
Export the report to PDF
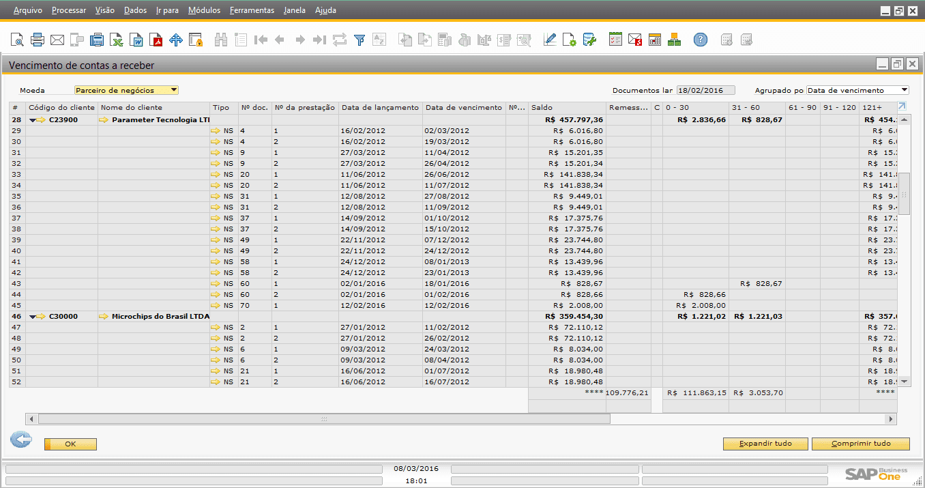156,40
